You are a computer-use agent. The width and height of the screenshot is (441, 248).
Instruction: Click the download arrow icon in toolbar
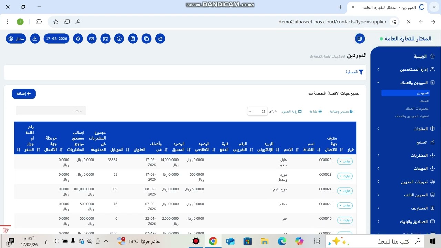(x=35, y=39)
